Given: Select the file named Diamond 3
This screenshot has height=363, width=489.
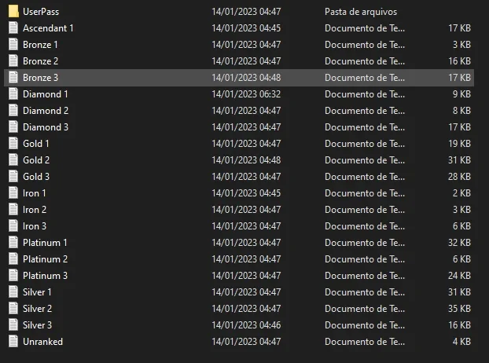Looking at the screenshot, I should pos(46,127).
